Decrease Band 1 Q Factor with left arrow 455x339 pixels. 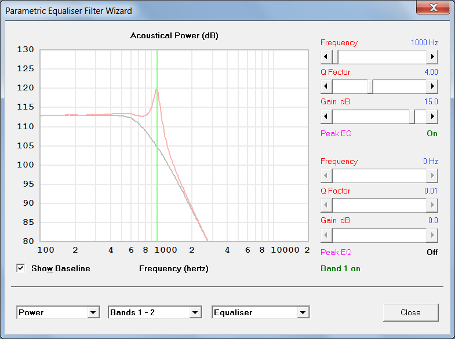[326, 86]
